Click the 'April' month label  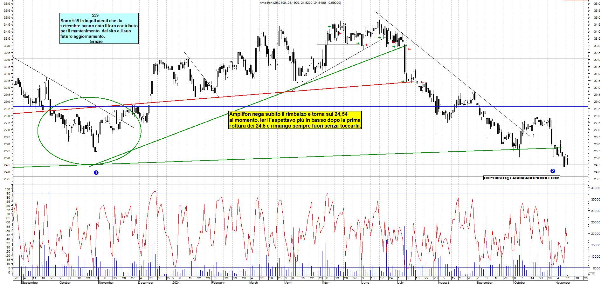[x=288, y=282]
